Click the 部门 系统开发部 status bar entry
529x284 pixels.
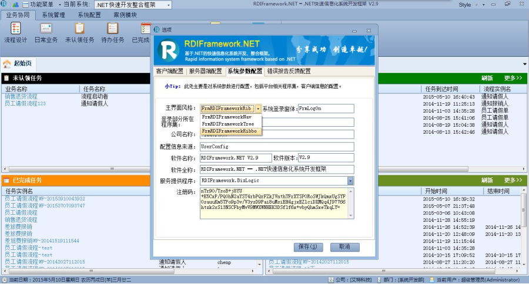400,280
